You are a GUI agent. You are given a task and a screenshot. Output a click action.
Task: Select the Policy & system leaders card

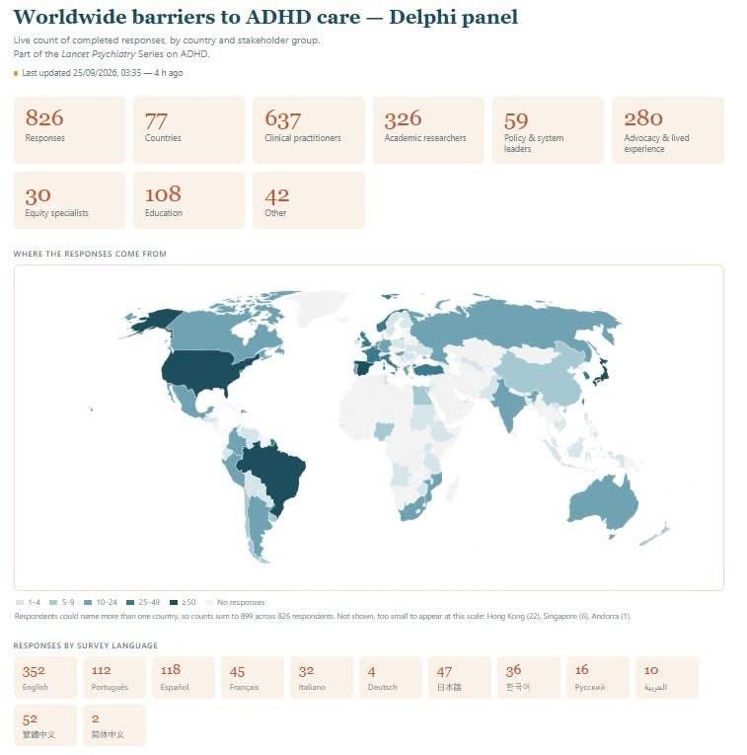click(x=548, y=130)
